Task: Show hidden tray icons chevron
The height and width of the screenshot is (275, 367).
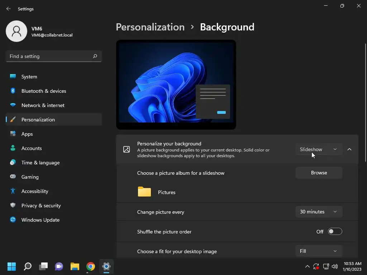Action: coord(307,266)
